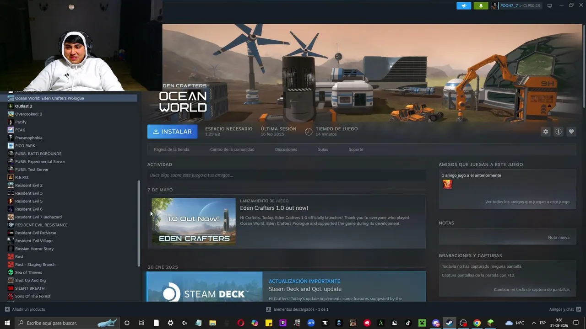Open Twitch app from the taskbar
The height and width of the screenshot is (329, 586).
coord(283,323)
